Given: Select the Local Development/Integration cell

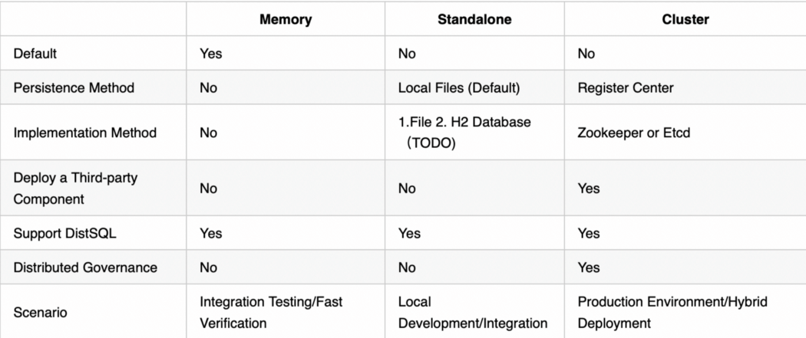Looking at the screenshot, I should click(473, 313).
